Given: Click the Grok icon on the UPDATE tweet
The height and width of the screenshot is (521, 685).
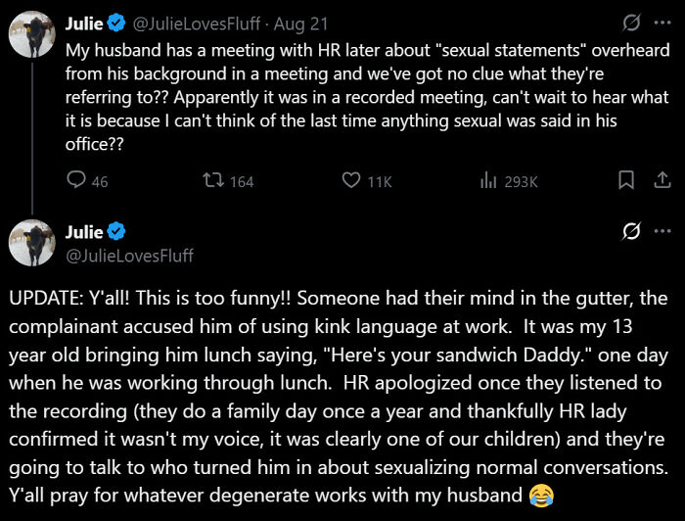Looking at the screenshot, I should pyautogui.click(x=633, y=233).
